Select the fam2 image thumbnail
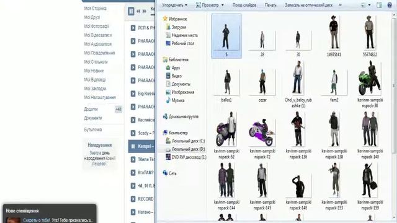This screenshot has height=223, width=397. click(x=334, y=85)
